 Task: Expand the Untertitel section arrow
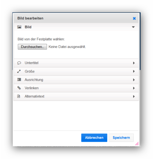pos(134,63)
